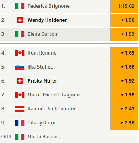Click the French flag next to Tifany Roux
The height and width of the screenshot is (143, 139).
[20, 123]
